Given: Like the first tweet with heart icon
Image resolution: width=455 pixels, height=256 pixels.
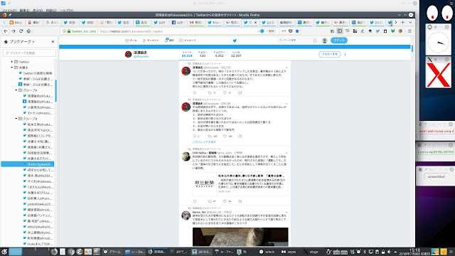Looking at the screenshot, I should point(225,93).
